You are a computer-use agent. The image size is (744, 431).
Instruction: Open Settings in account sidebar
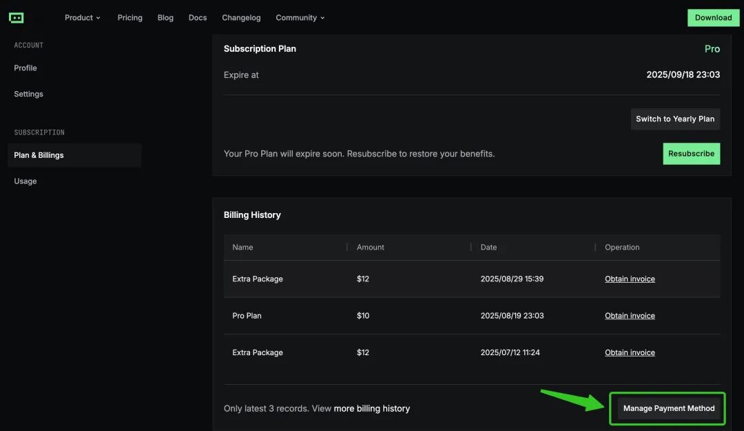pos(28,94)
